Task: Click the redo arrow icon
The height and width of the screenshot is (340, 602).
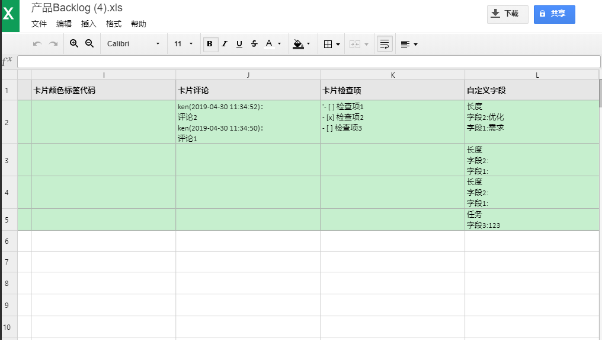Action: (53, 44)
